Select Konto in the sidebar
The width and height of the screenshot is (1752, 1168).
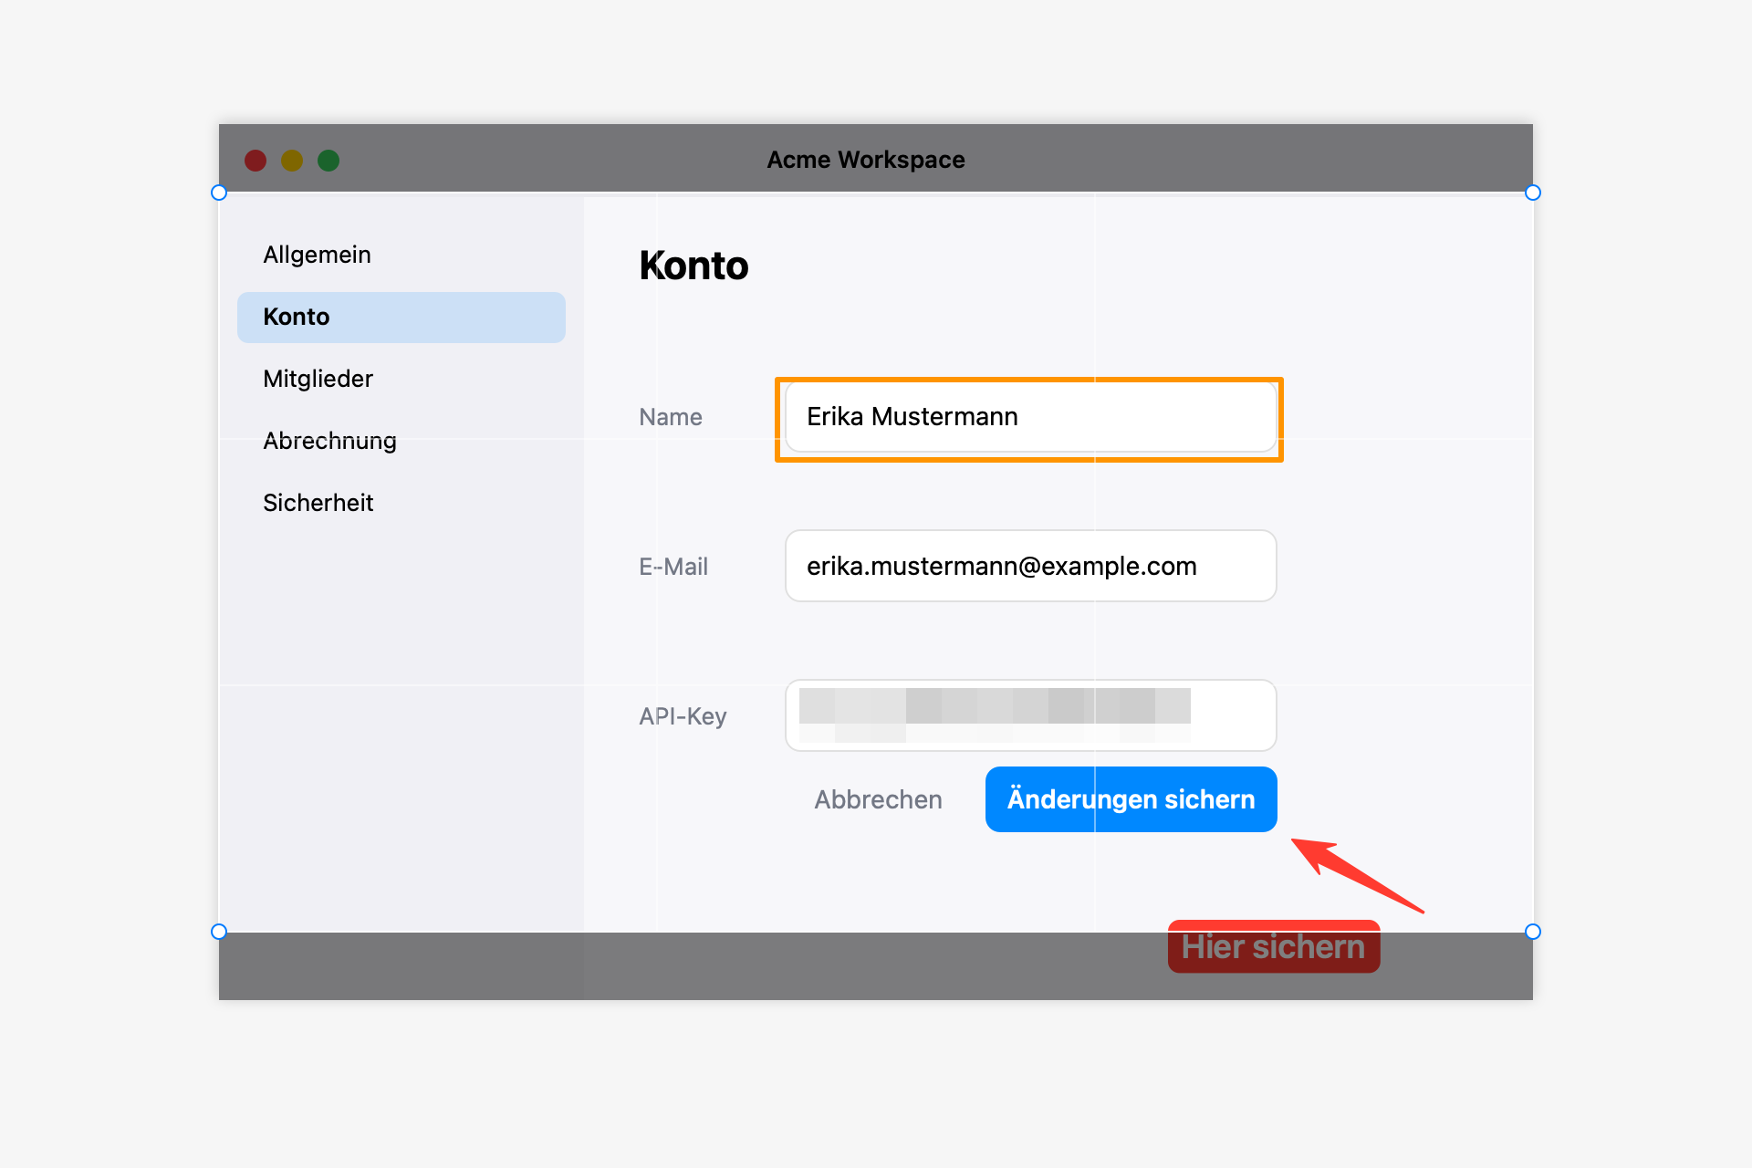click(401, 317)
